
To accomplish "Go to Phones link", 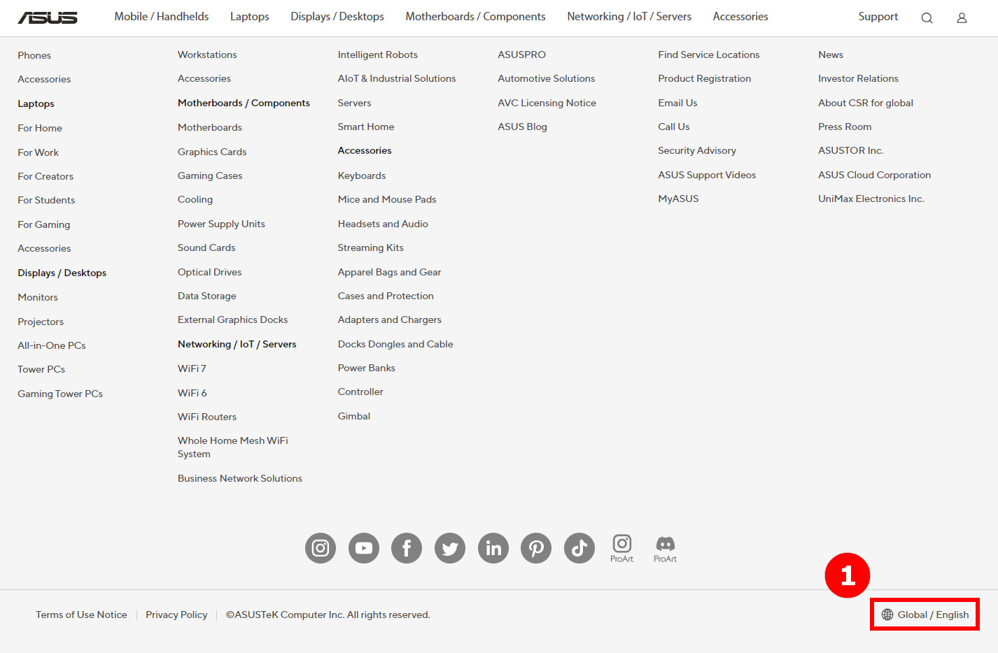I will (x=34, y=55).
